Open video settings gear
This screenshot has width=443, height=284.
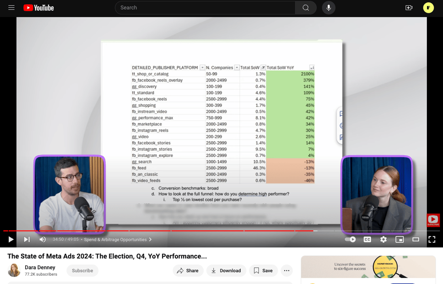383,239
